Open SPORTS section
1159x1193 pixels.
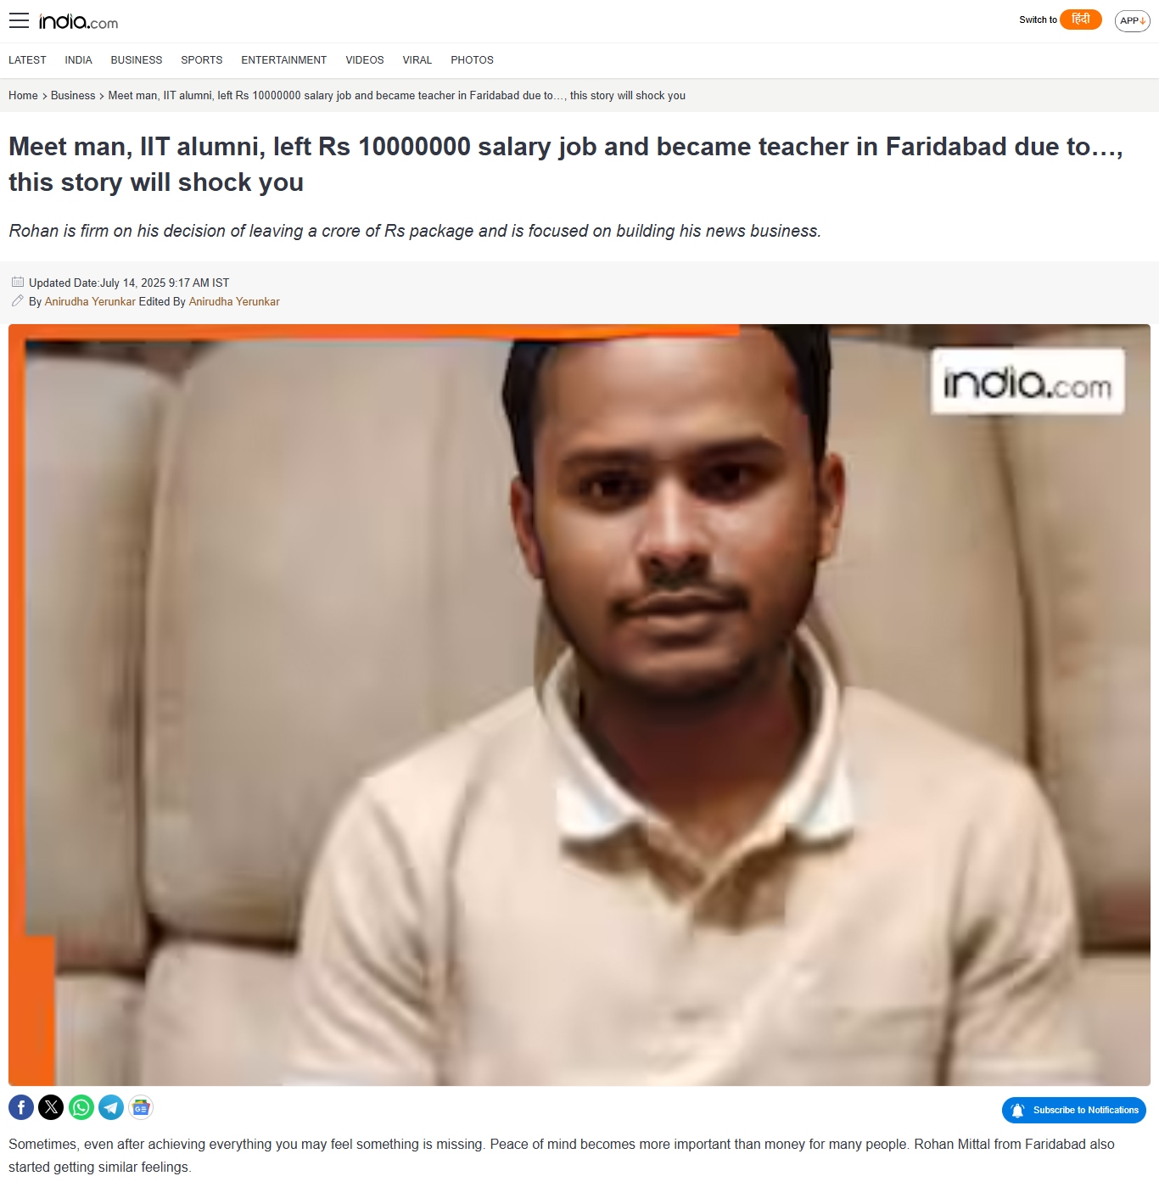pyautogui.click(x=202, y=60)
